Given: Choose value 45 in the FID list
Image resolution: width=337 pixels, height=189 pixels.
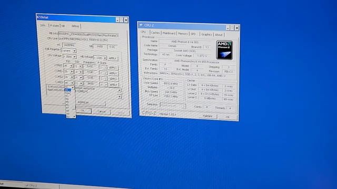Looking at the screenshot, I should pyautogui.click(x=68, y=102).
